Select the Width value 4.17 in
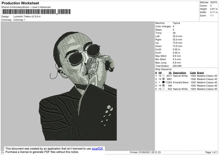Screen dimensions: 219x155 [214, 12]
